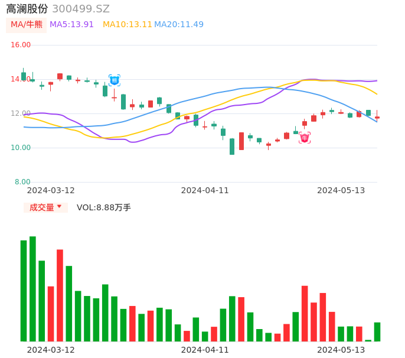Click the blue bear signal marker
Viewport: 405px width, 358px height.
(x=115, y=80)
